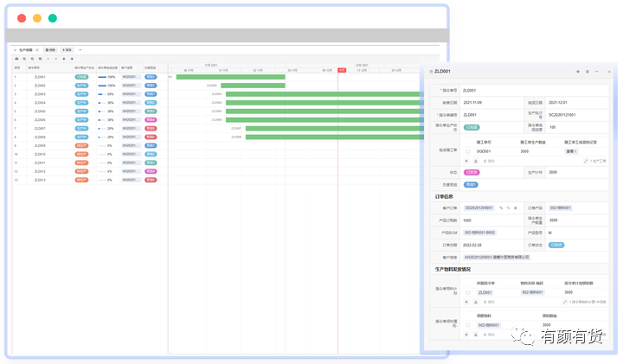623x364 pixels.
Task: Select row ZLD003 in the table
Action: (90, 94)
